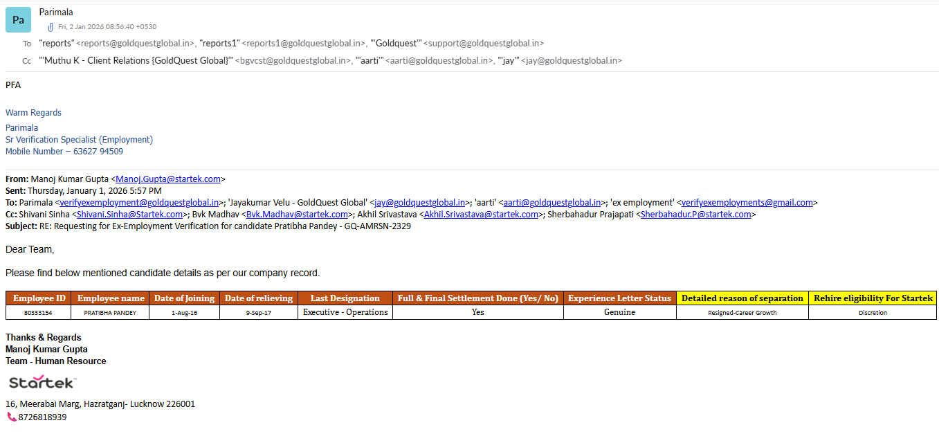The width and height of the screenshot is (939, 434).
Task: Click the paperclip attachment icon
Action: pyautogui.click(x=50, y=27)
